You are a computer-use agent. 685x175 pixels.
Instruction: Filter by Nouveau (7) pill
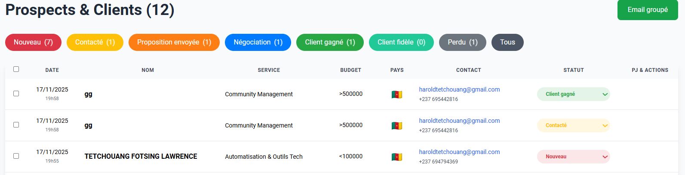pyautogui.click(x=33, y=42)
